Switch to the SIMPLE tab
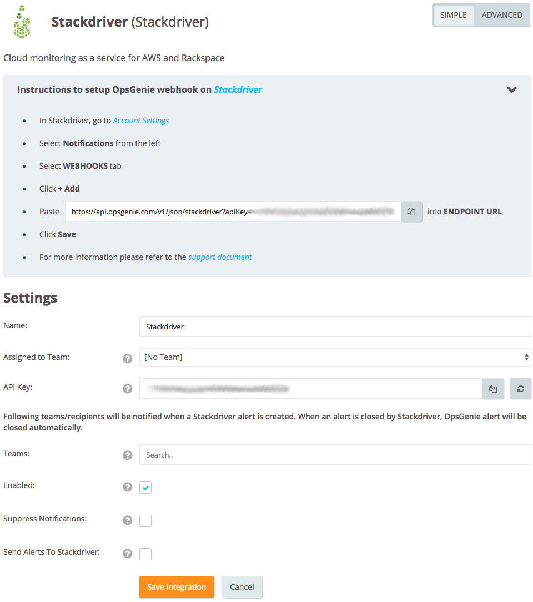The height and width of the screenshot is (602, 533). point(454,15)
